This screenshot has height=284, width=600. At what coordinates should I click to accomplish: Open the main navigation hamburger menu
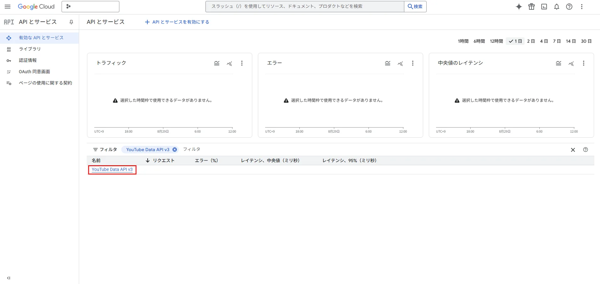coord(8,7)
